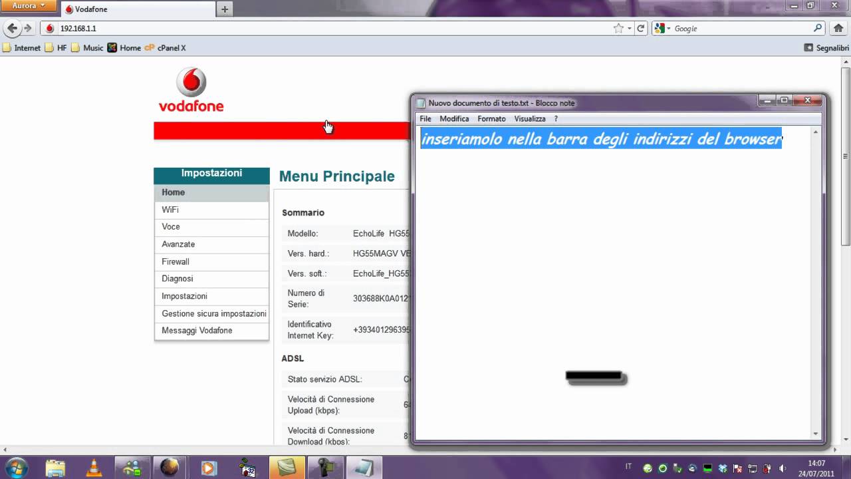Open the WiFi settings page

tap(211, 210)
